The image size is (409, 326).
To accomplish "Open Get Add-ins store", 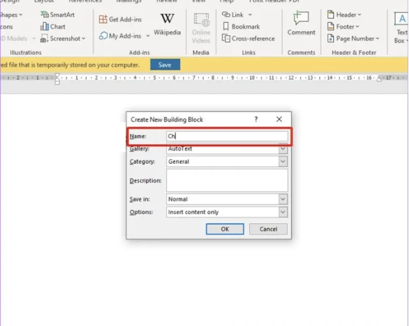I will pyautogui.click(x=121, y=20).
